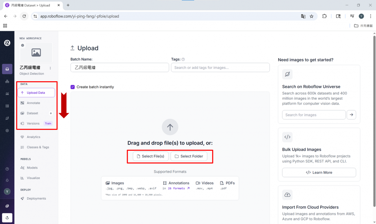Viewport: 376px width, 224px height.
Task: Click the translate page icon in the address bar
Action: 303,16
